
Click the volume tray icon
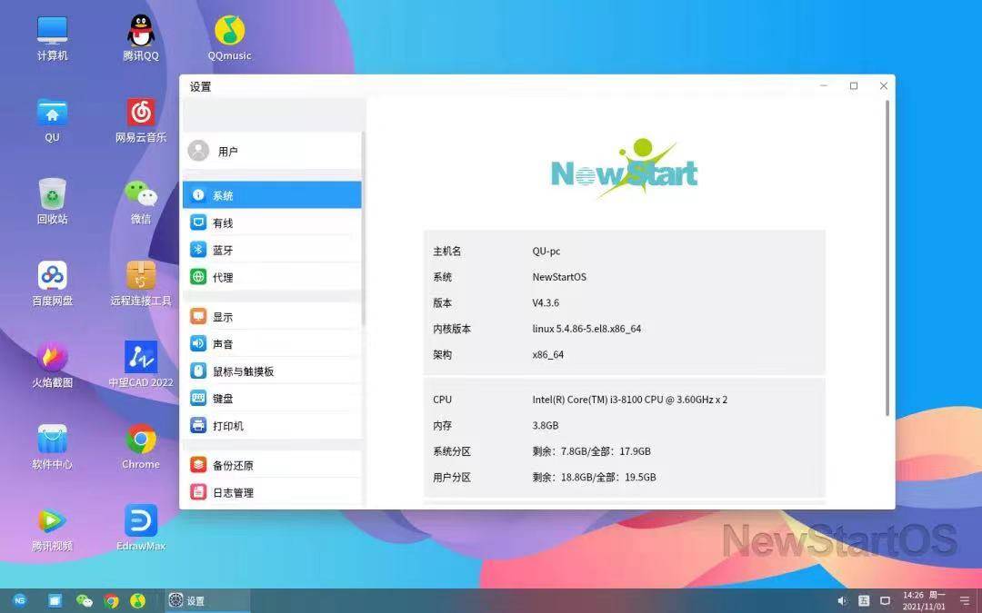(843, 600)
